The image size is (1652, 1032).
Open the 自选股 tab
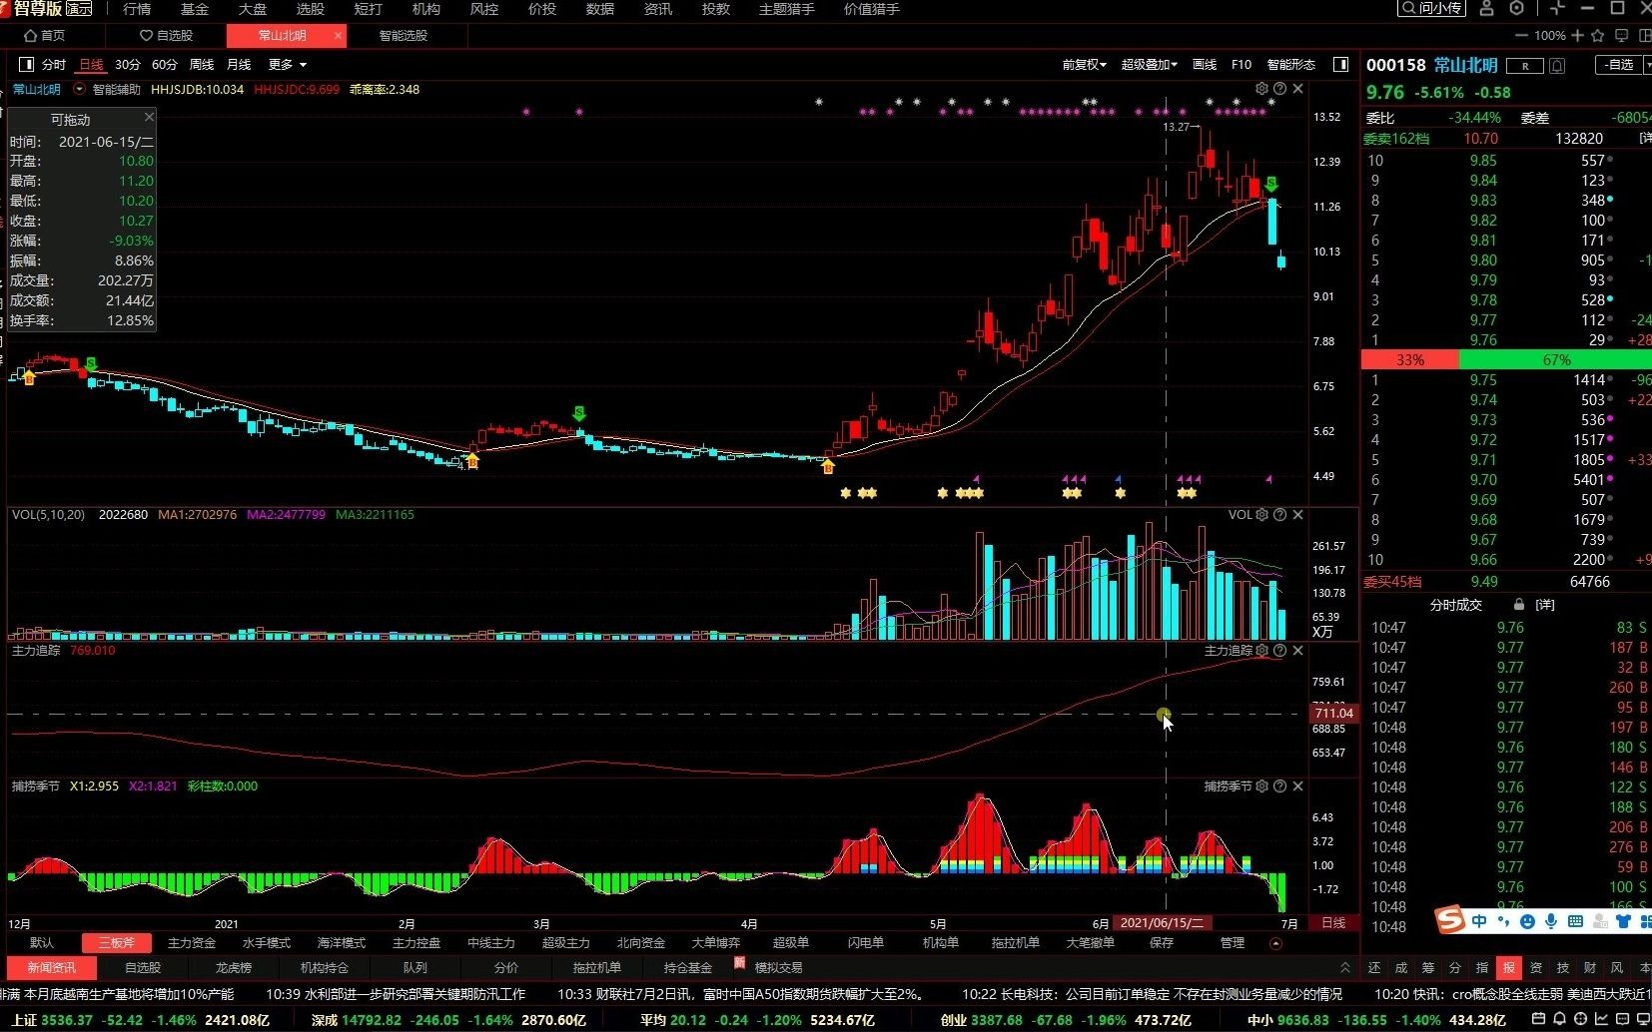tap(167, 35)
